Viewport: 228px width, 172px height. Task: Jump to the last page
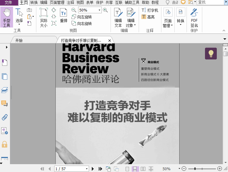coord(100,169)
